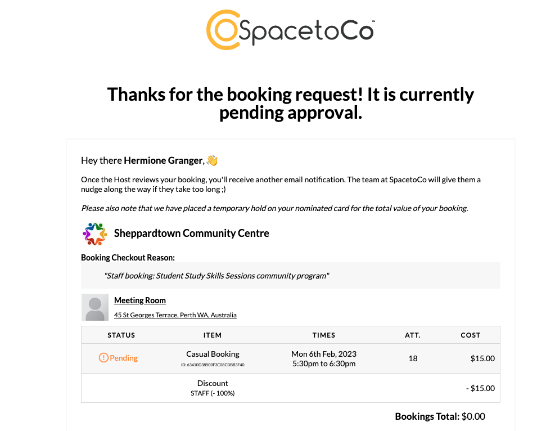Click the Sheppardtown Community Centre colorful logo

coord(94,234)
